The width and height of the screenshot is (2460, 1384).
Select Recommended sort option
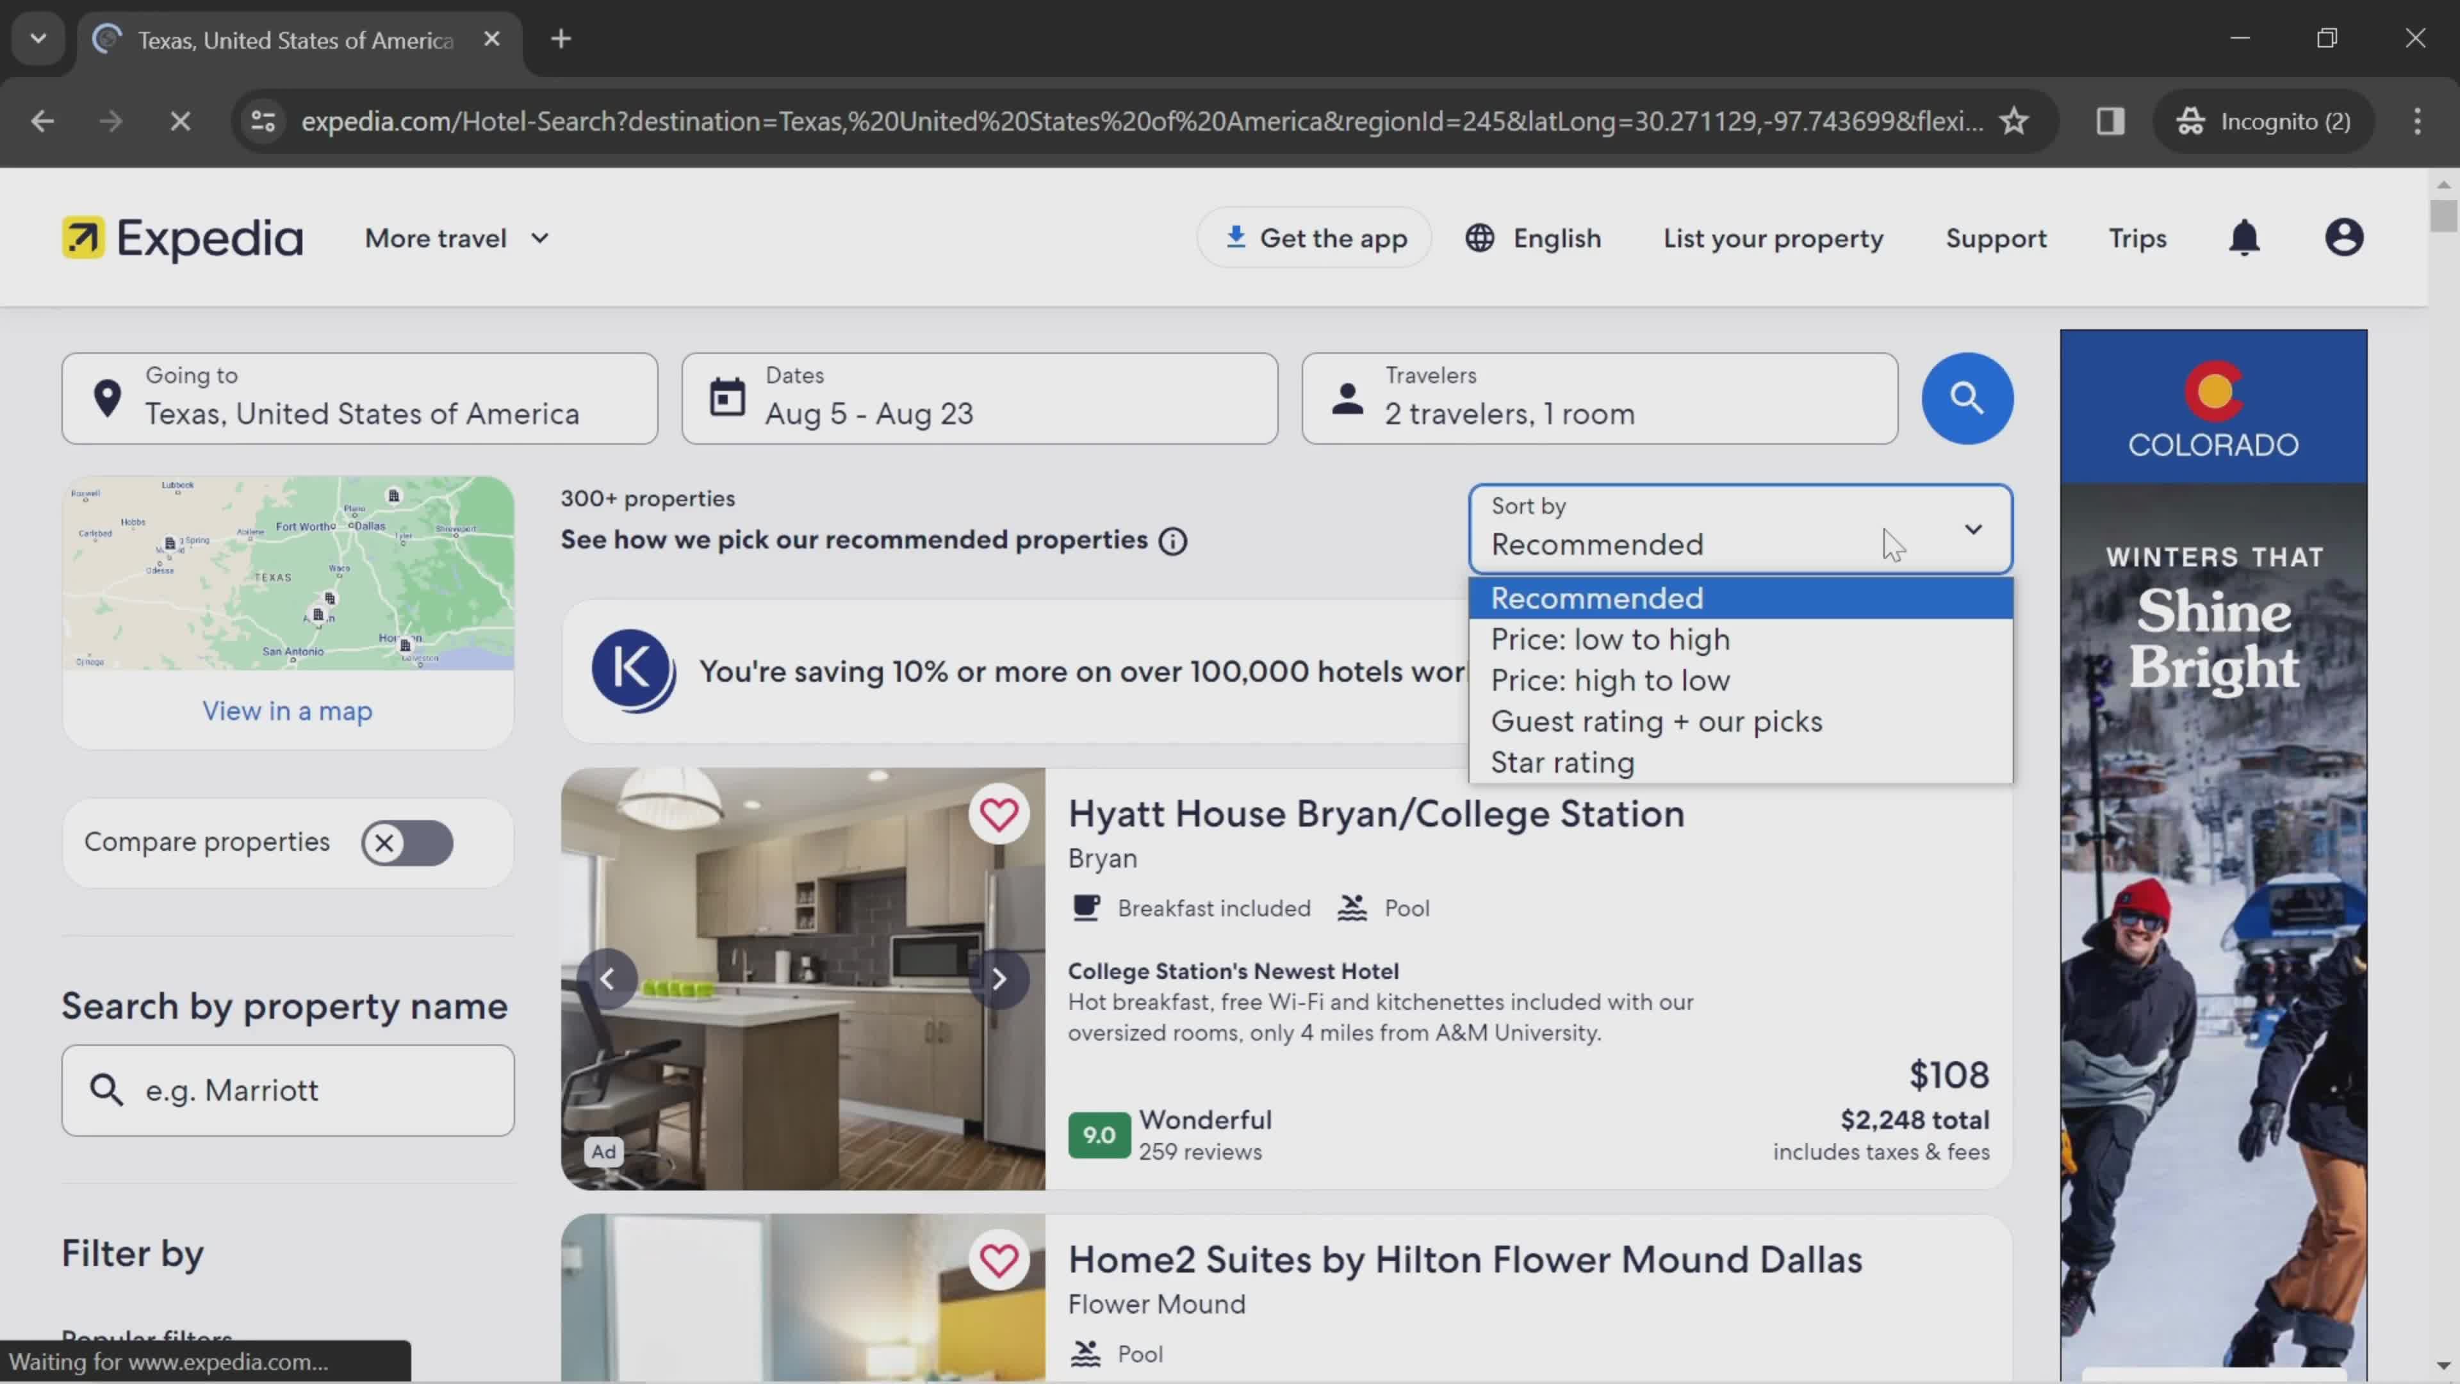(x=1741, y=598)
